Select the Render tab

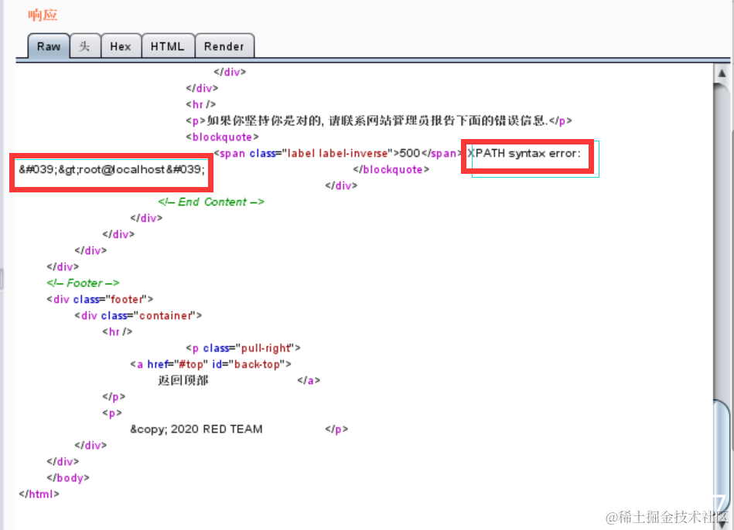pos(224,46)
